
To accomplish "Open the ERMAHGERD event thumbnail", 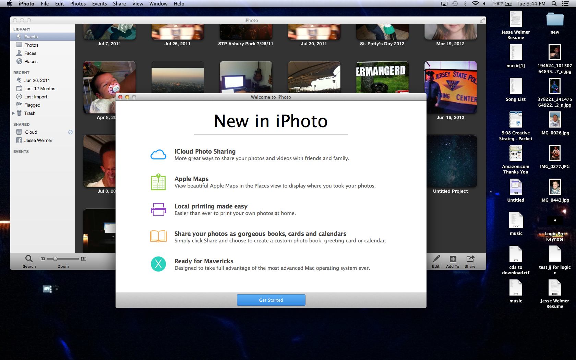I will pos(382,77).
